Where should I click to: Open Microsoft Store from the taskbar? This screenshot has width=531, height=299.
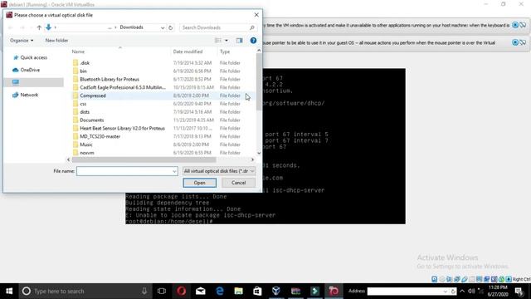[257, 291]
